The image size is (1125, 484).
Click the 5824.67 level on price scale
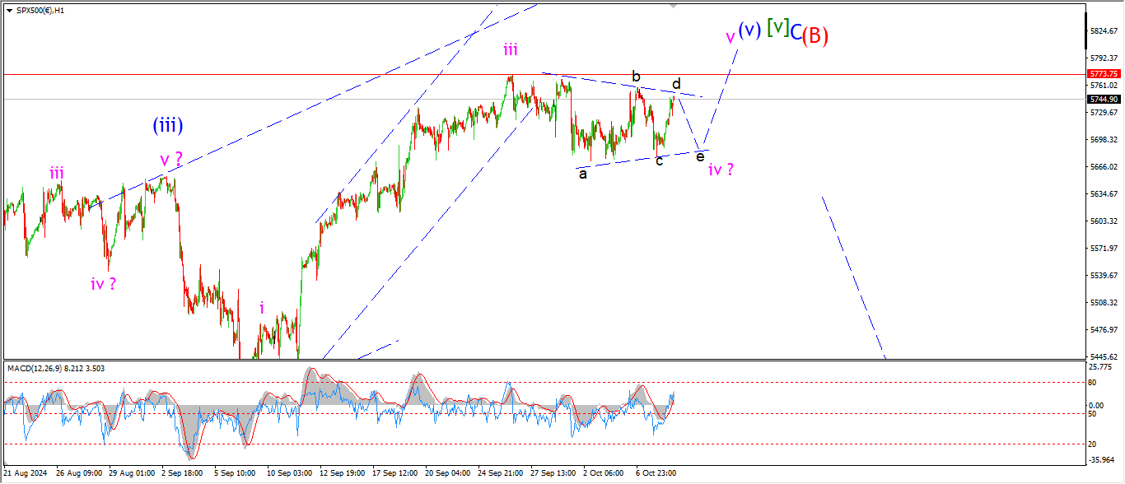tap(1104, 31)
